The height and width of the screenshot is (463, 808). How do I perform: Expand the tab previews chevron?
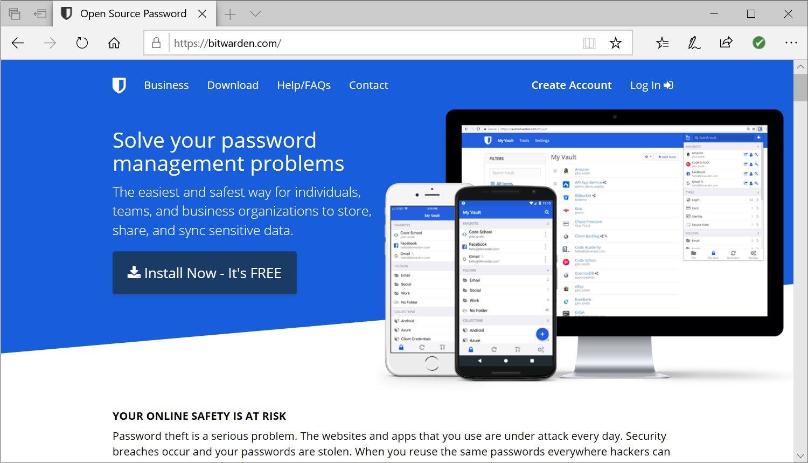[255, 14]
